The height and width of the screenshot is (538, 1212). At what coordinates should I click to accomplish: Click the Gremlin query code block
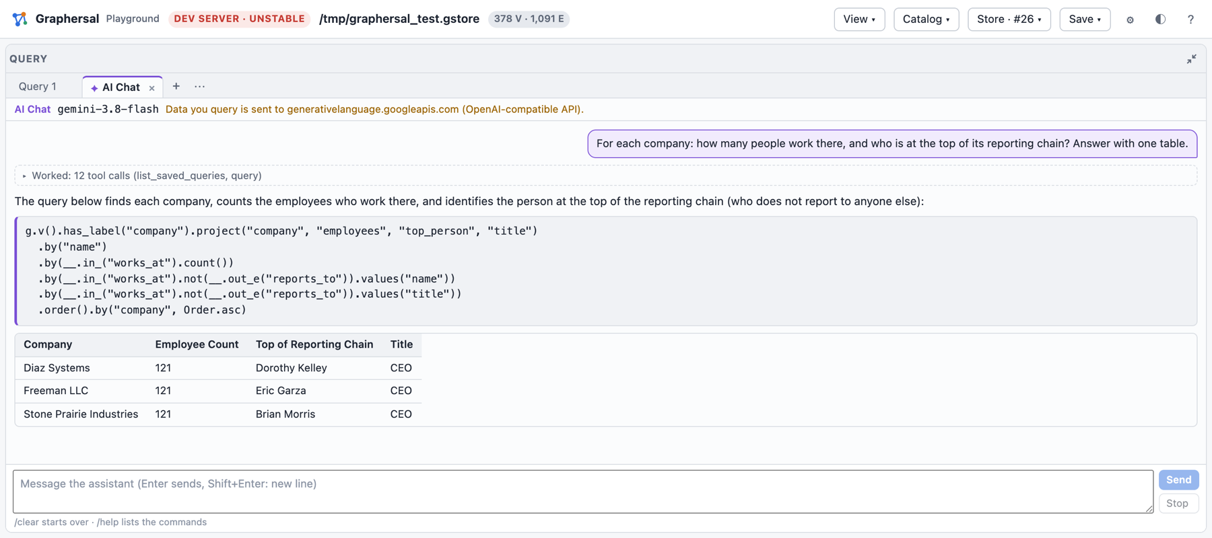[x=606, y=270]
